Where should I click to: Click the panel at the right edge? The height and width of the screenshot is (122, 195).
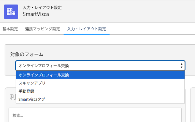[193, 105]
